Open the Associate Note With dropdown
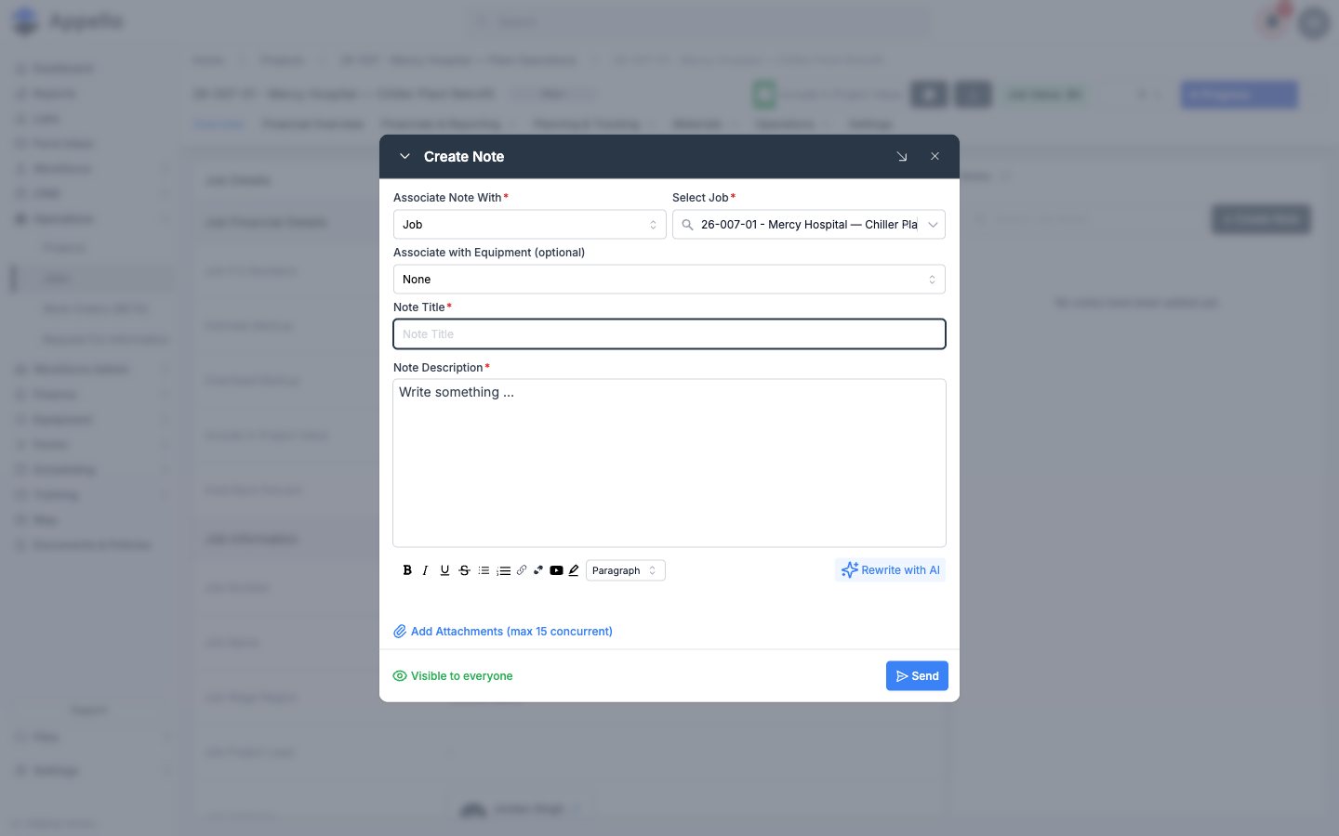The width and height of the screenshot is (1339, 836). point(530,225)
